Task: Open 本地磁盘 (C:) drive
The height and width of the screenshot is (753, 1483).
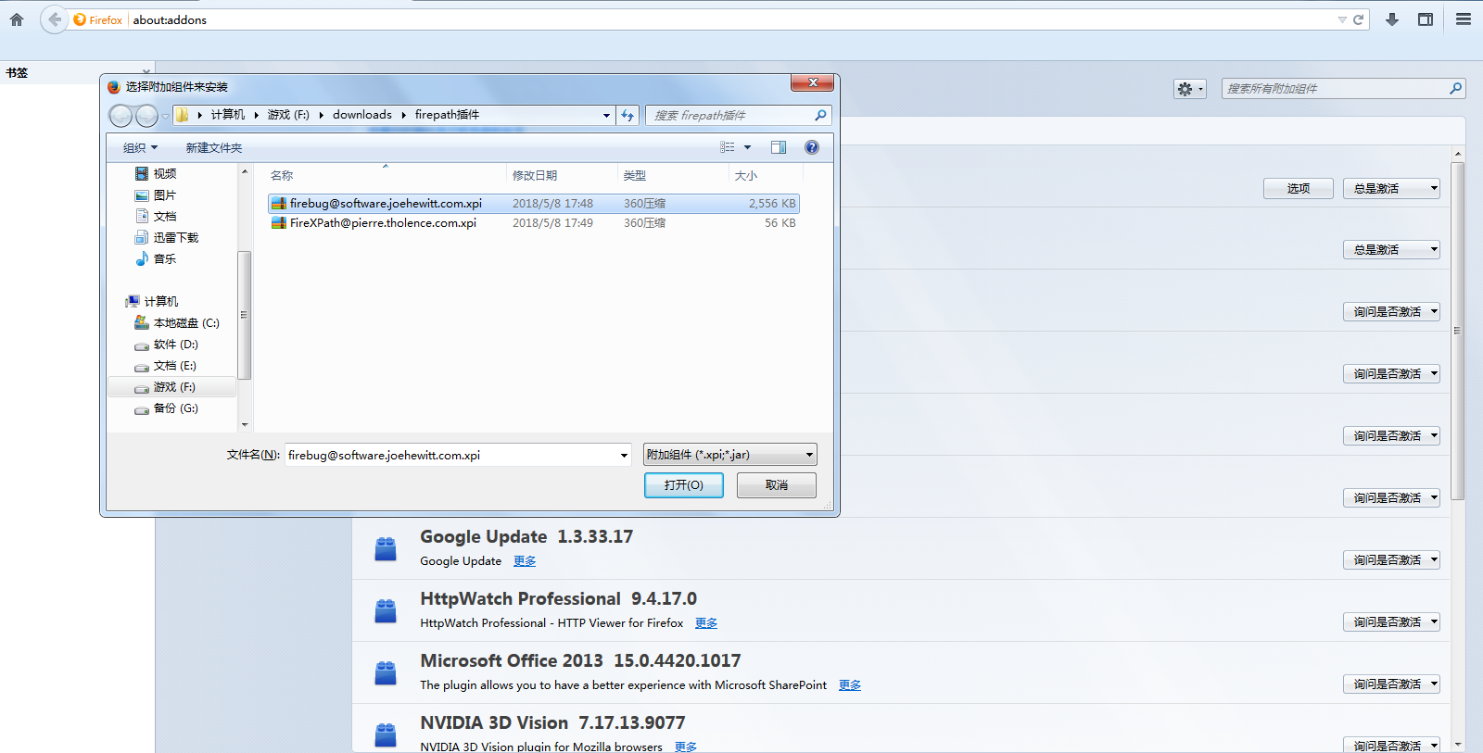Action: pos(186,322)
